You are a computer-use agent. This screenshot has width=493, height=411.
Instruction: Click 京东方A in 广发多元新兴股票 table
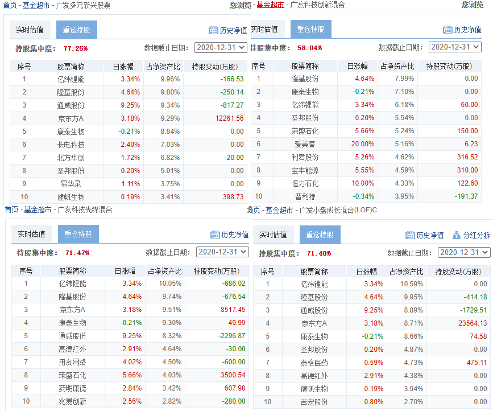[x=71, y=118]
